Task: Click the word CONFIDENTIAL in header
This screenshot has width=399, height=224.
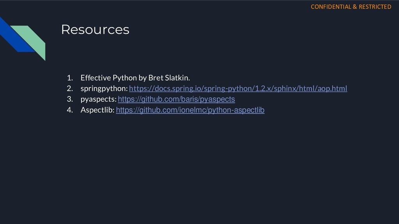Action: click(331, 7)
